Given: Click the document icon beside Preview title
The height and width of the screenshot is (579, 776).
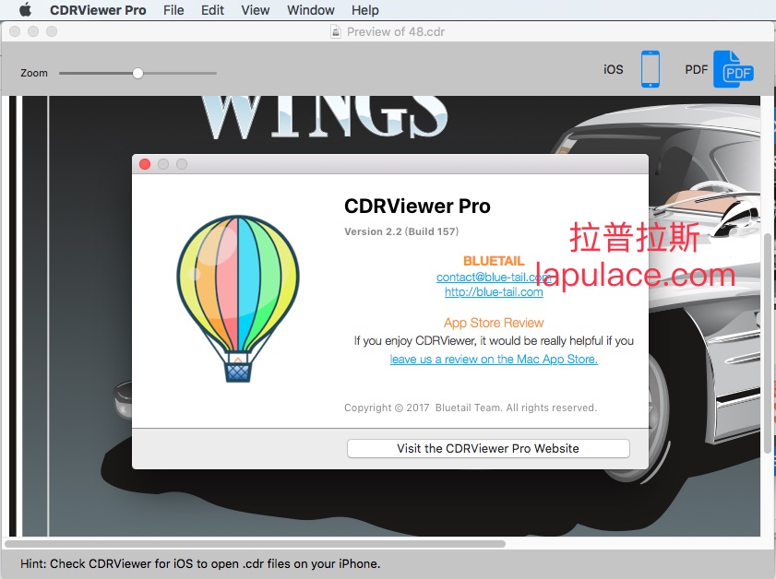Looking at the screenshot, I should 336,31.
